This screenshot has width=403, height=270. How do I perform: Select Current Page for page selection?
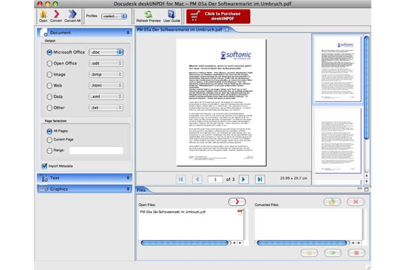pos(49,140)
